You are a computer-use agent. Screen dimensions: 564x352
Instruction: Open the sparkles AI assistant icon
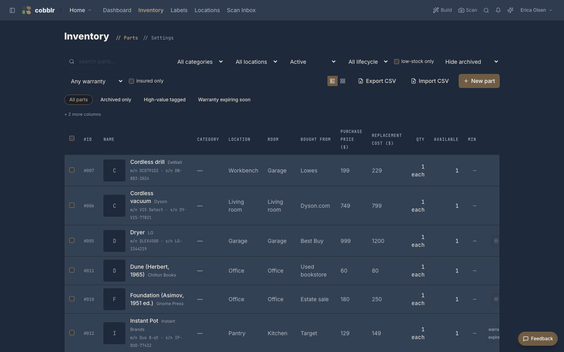tap(510, 10)
